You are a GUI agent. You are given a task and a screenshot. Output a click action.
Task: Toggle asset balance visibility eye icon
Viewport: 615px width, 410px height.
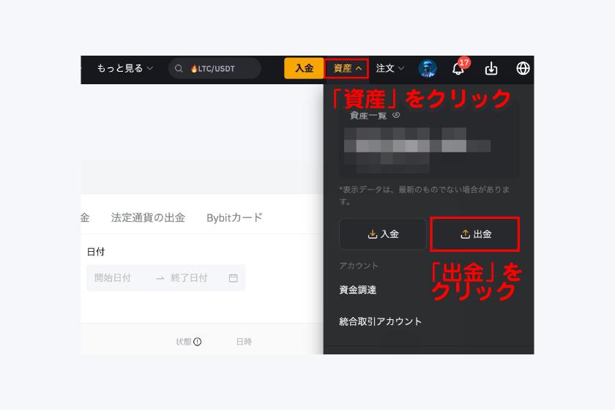(396, 115)
